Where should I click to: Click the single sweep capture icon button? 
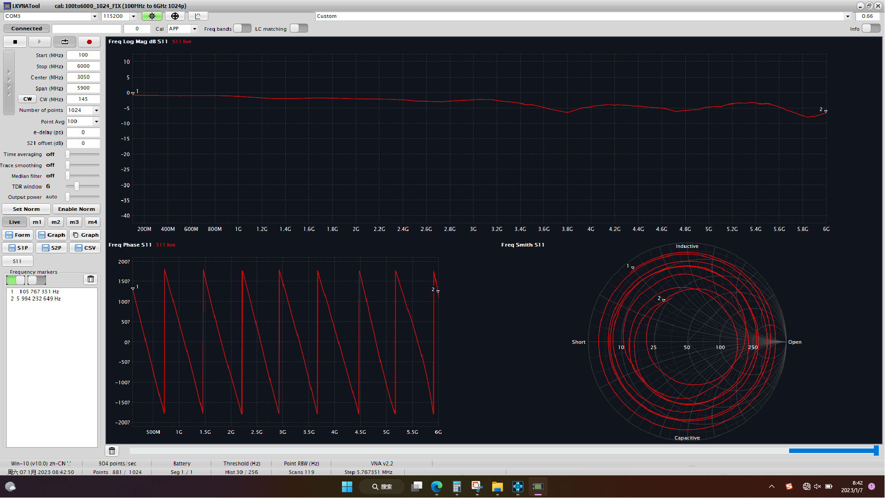pos(65,42)
